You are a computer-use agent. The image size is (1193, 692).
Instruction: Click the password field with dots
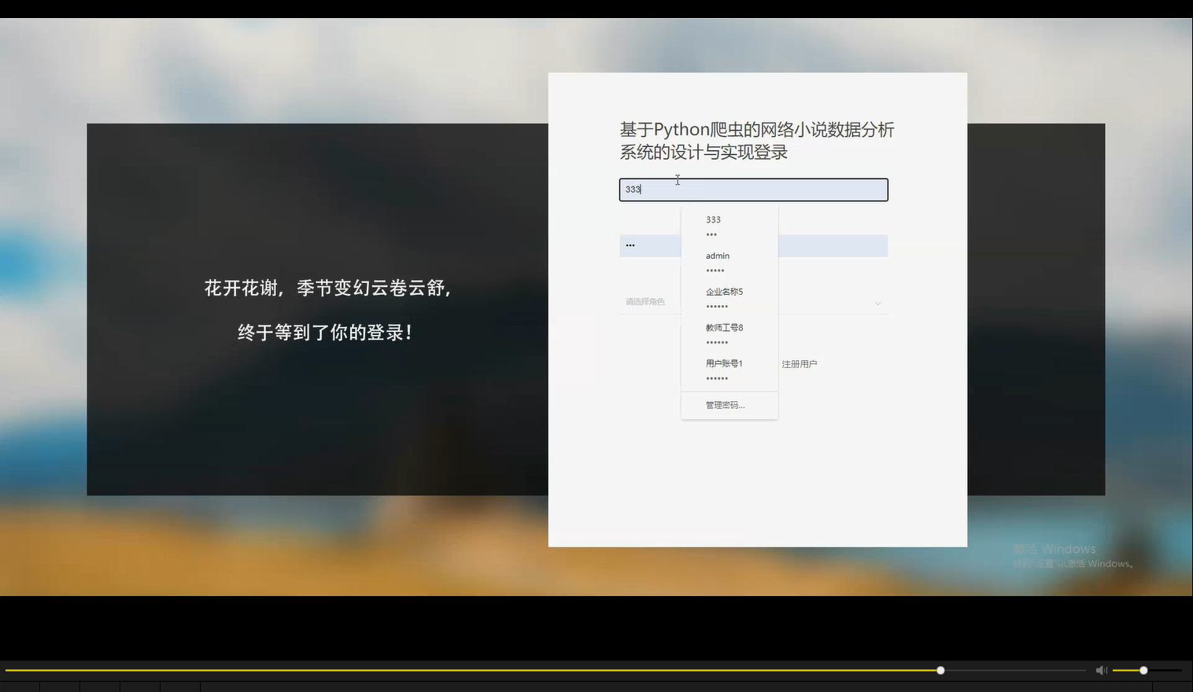coord(753,245)
